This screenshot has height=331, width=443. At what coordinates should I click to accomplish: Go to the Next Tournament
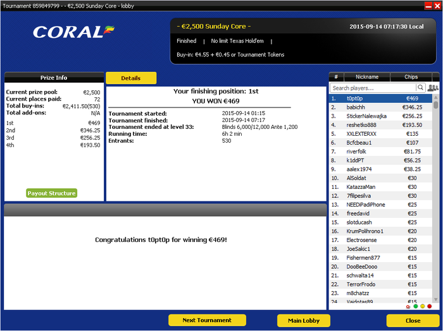(207, 320)
